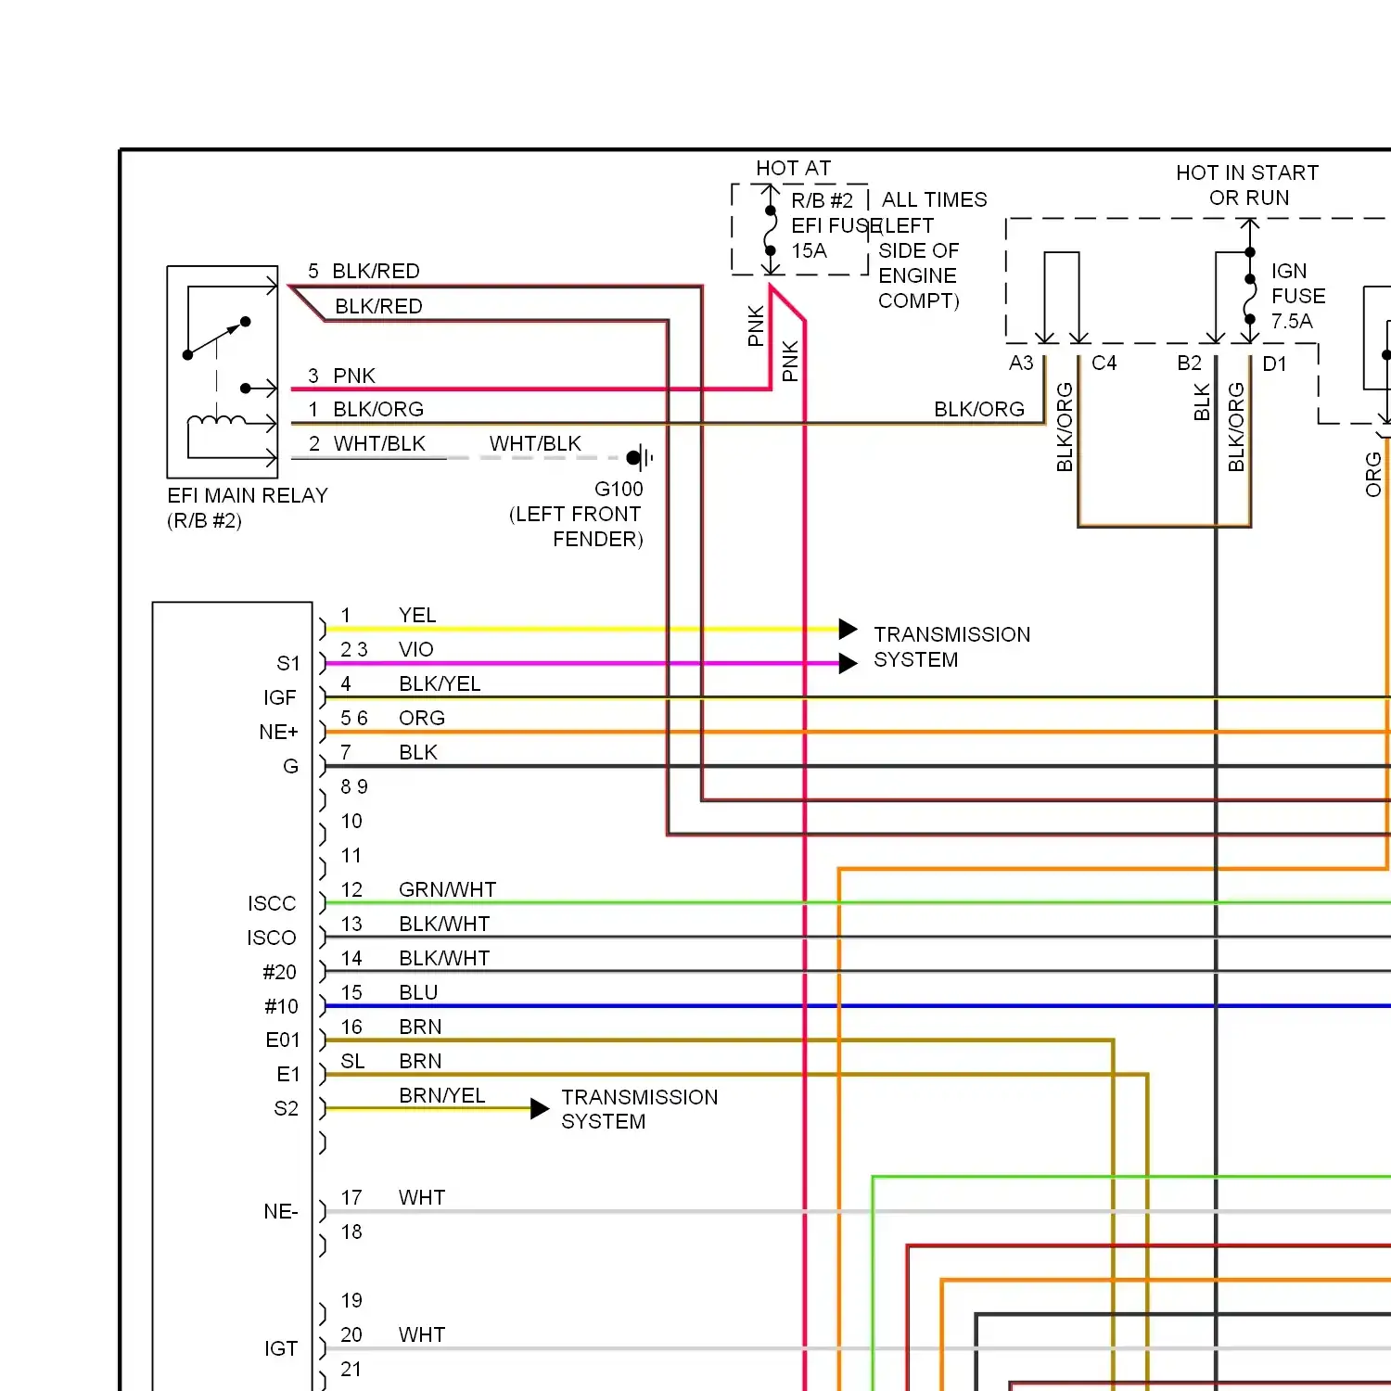Click the A3 connector label
Screen dimensions: 1391x1391
tap(1021, 363)
